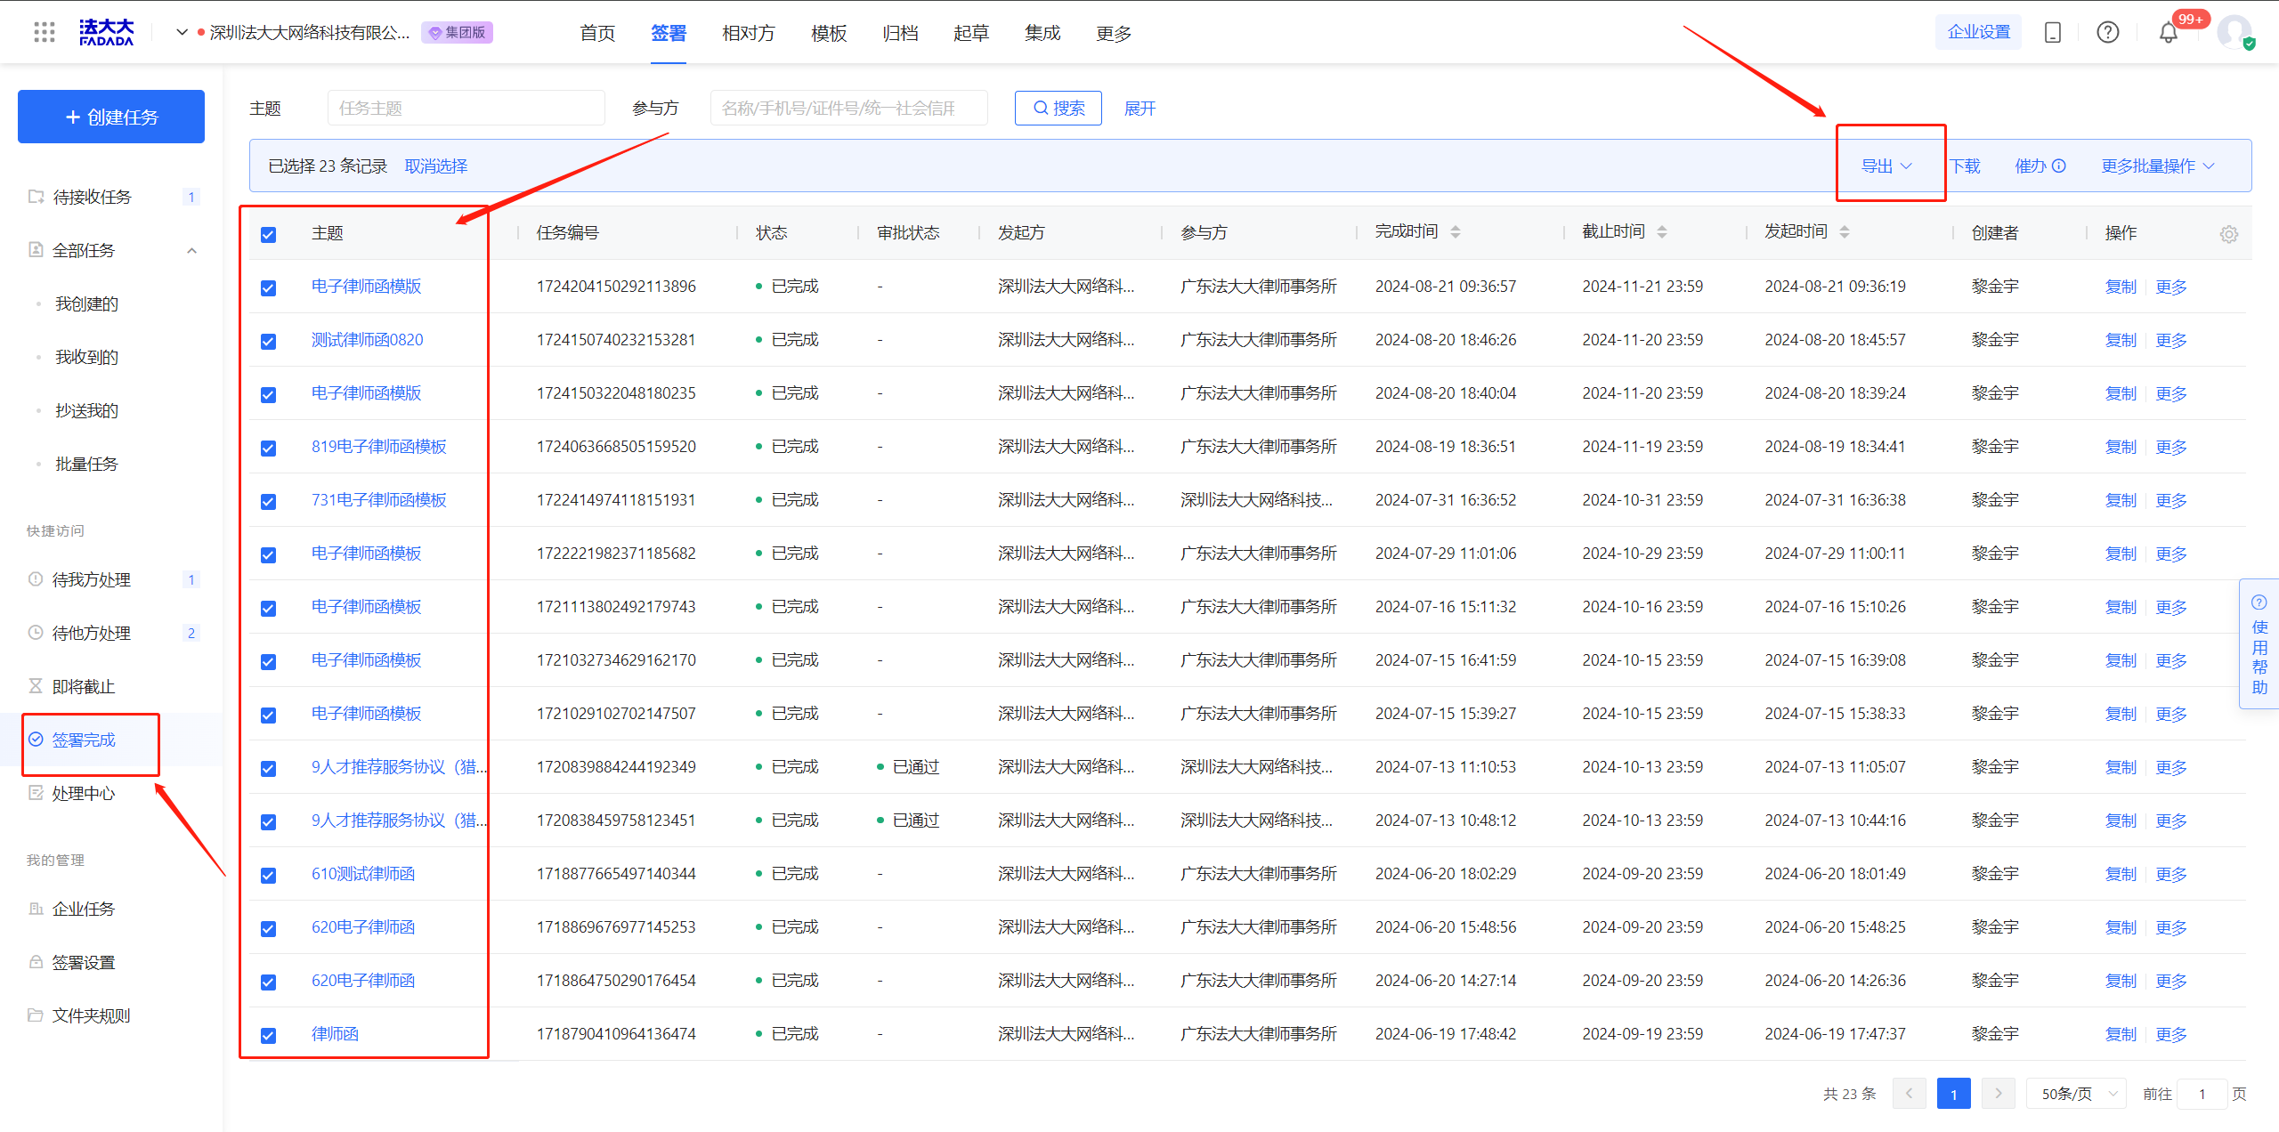2279x1132 pixels.
Task: Uncheck row checkbox for task 1718864750290176454
Action: coord(268,982)
